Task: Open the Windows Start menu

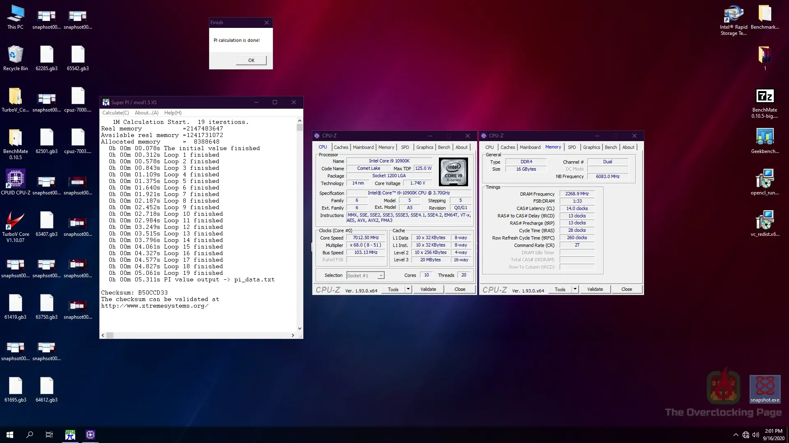Action: 10,435
